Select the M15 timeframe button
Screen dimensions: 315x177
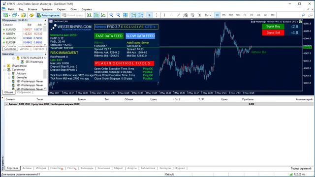click(x=231, y=15)
